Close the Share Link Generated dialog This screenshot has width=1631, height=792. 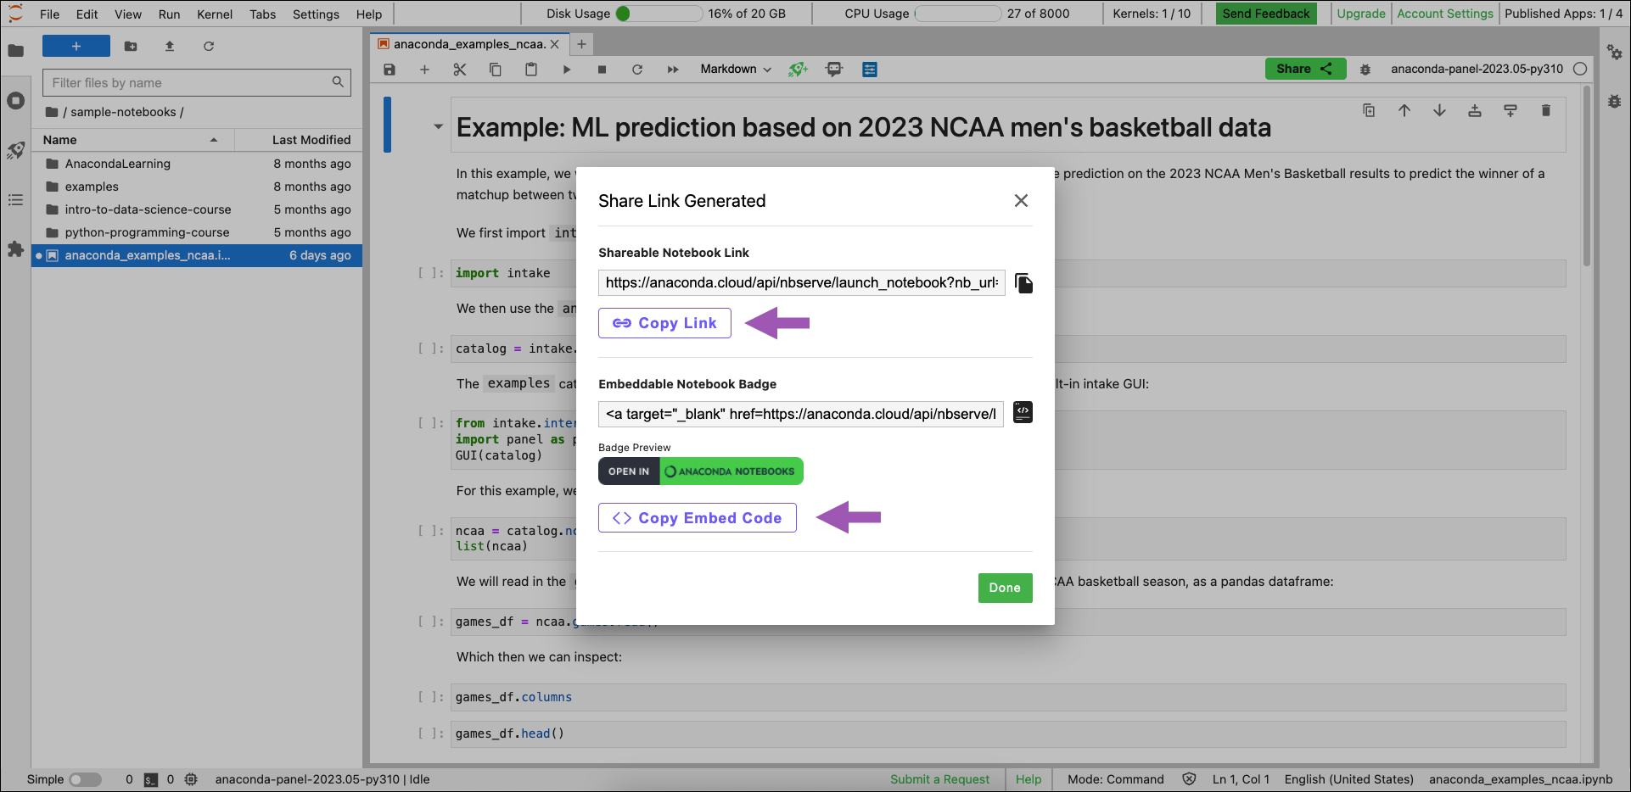pyautogui.click(x=1021, y=200)
